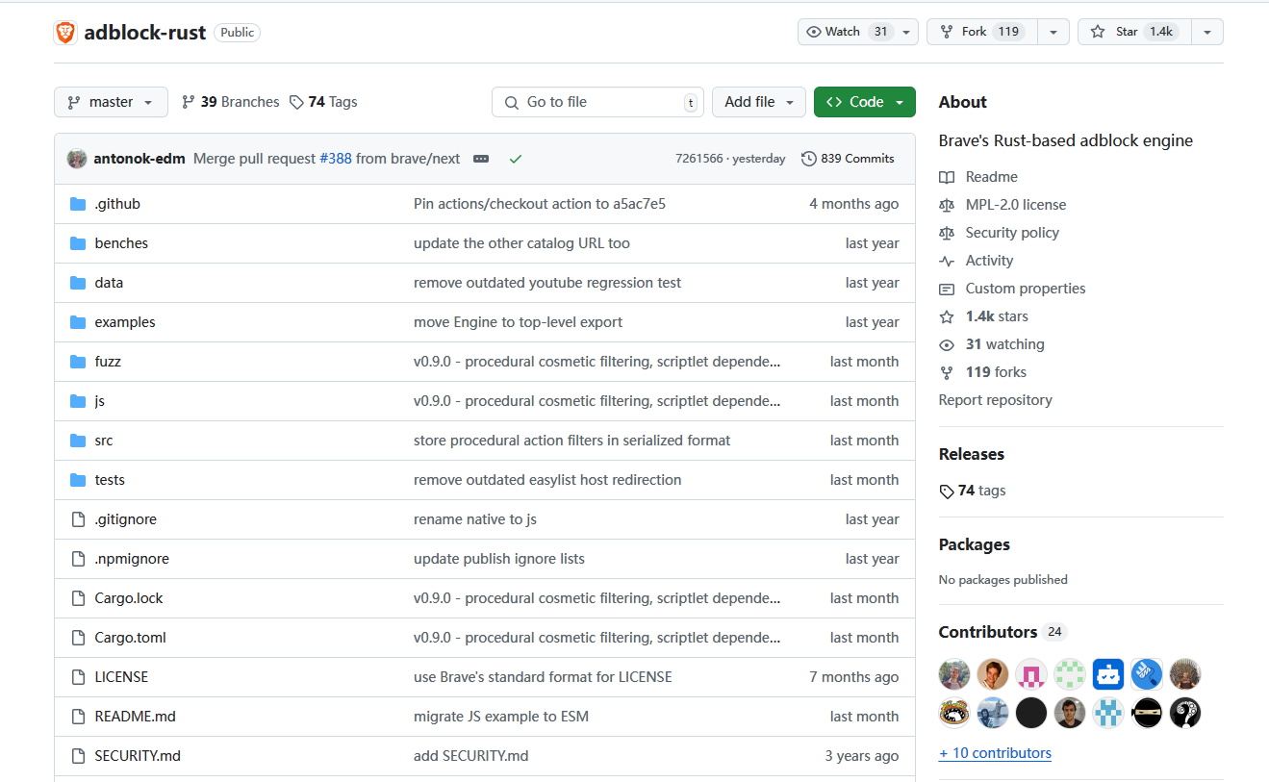Open Activity link in About

pyautogui.click(x=977, y=261)
